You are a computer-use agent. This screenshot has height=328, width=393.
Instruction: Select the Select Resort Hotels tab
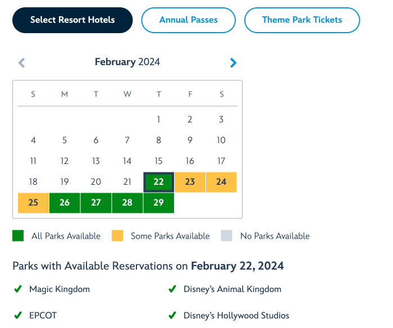pos(72,20)
